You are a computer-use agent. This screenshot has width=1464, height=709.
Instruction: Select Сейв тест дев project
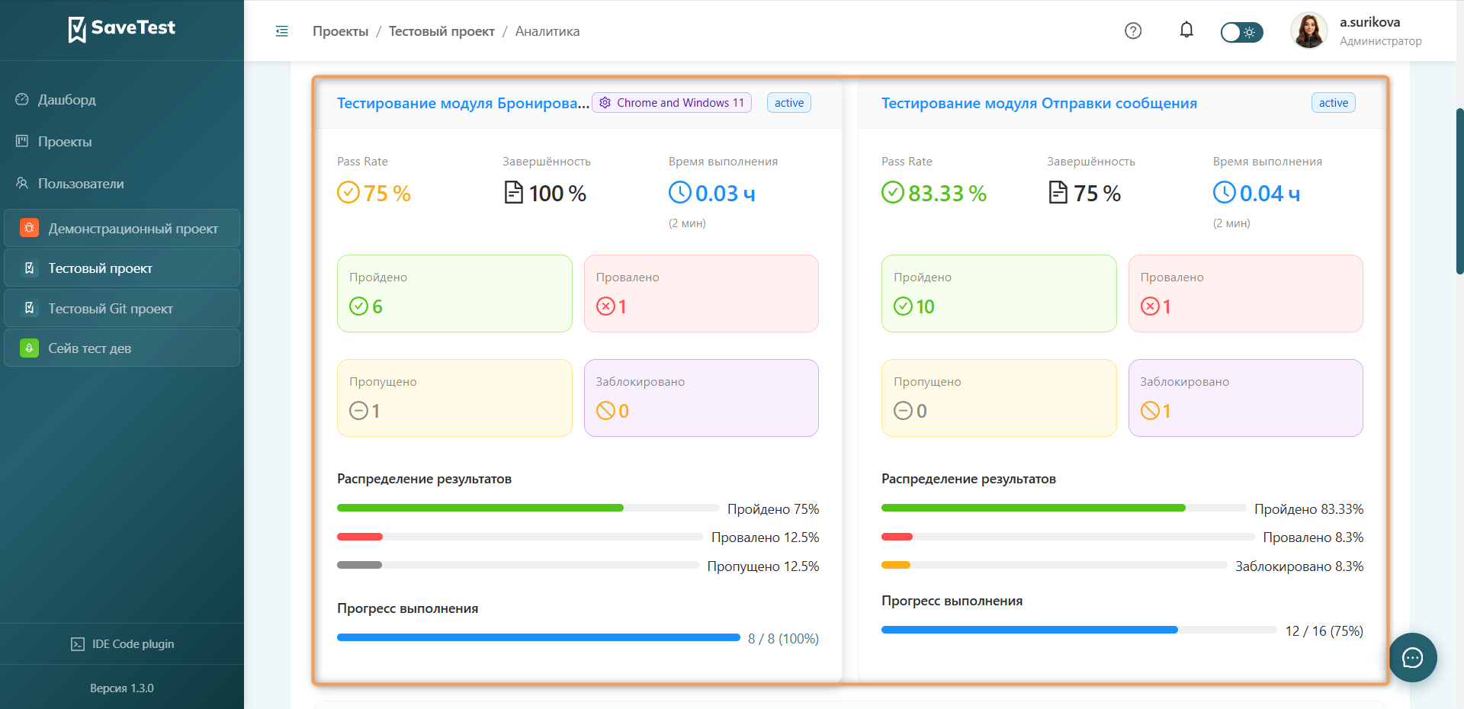coord(122,348)
